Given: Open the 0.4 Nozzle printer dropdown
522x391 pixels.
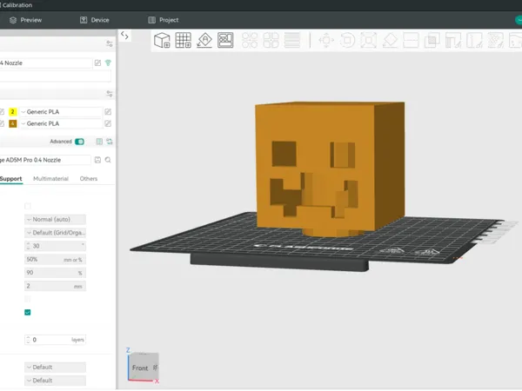Looking at the screenshot, I should (x=45, y=63).
